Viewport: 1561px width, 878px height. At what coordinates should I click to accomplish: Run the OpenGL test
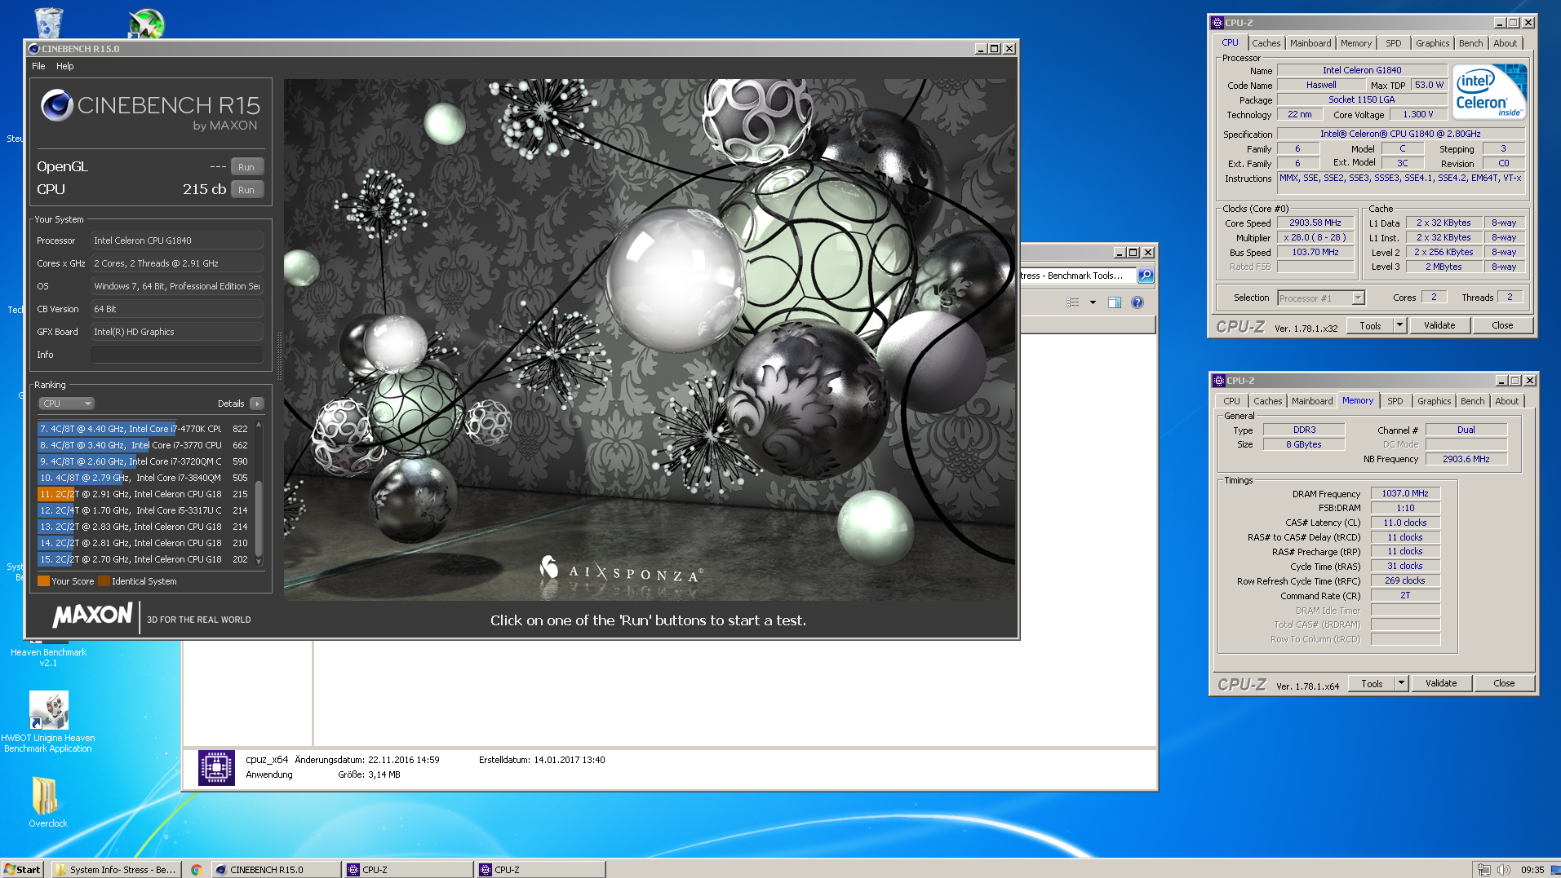tap(246, 166)
